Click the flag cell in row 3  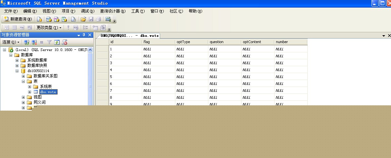pos(158,63)
